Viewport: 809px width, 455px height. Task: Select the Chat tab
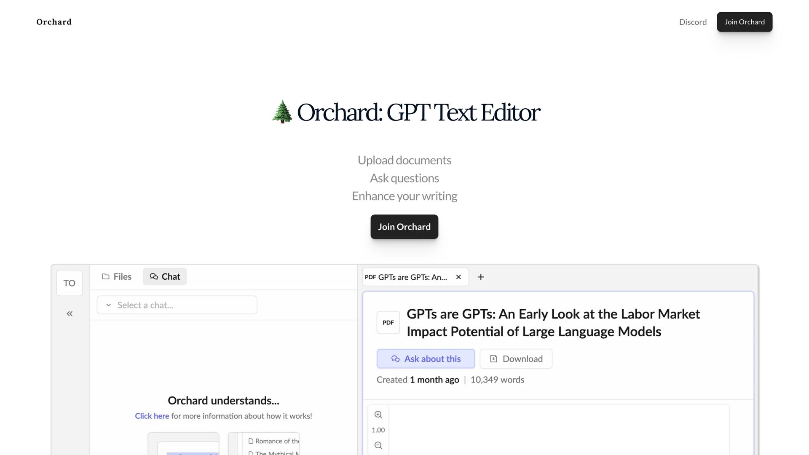coord(165,276)
